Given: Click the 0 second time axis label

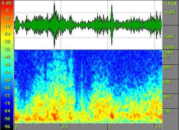Looking at the screenshot, I should [16, 127].
